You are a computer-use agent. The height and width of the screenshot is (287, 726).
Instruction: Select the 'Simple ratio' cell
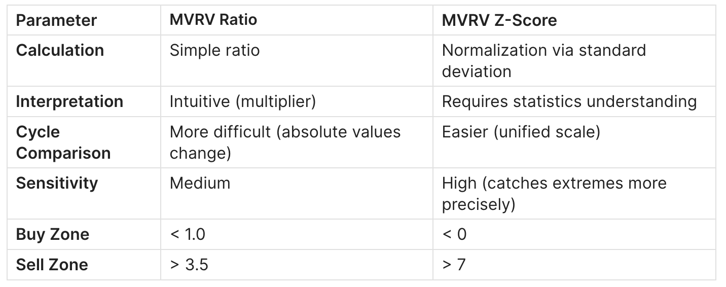(214, 51)
